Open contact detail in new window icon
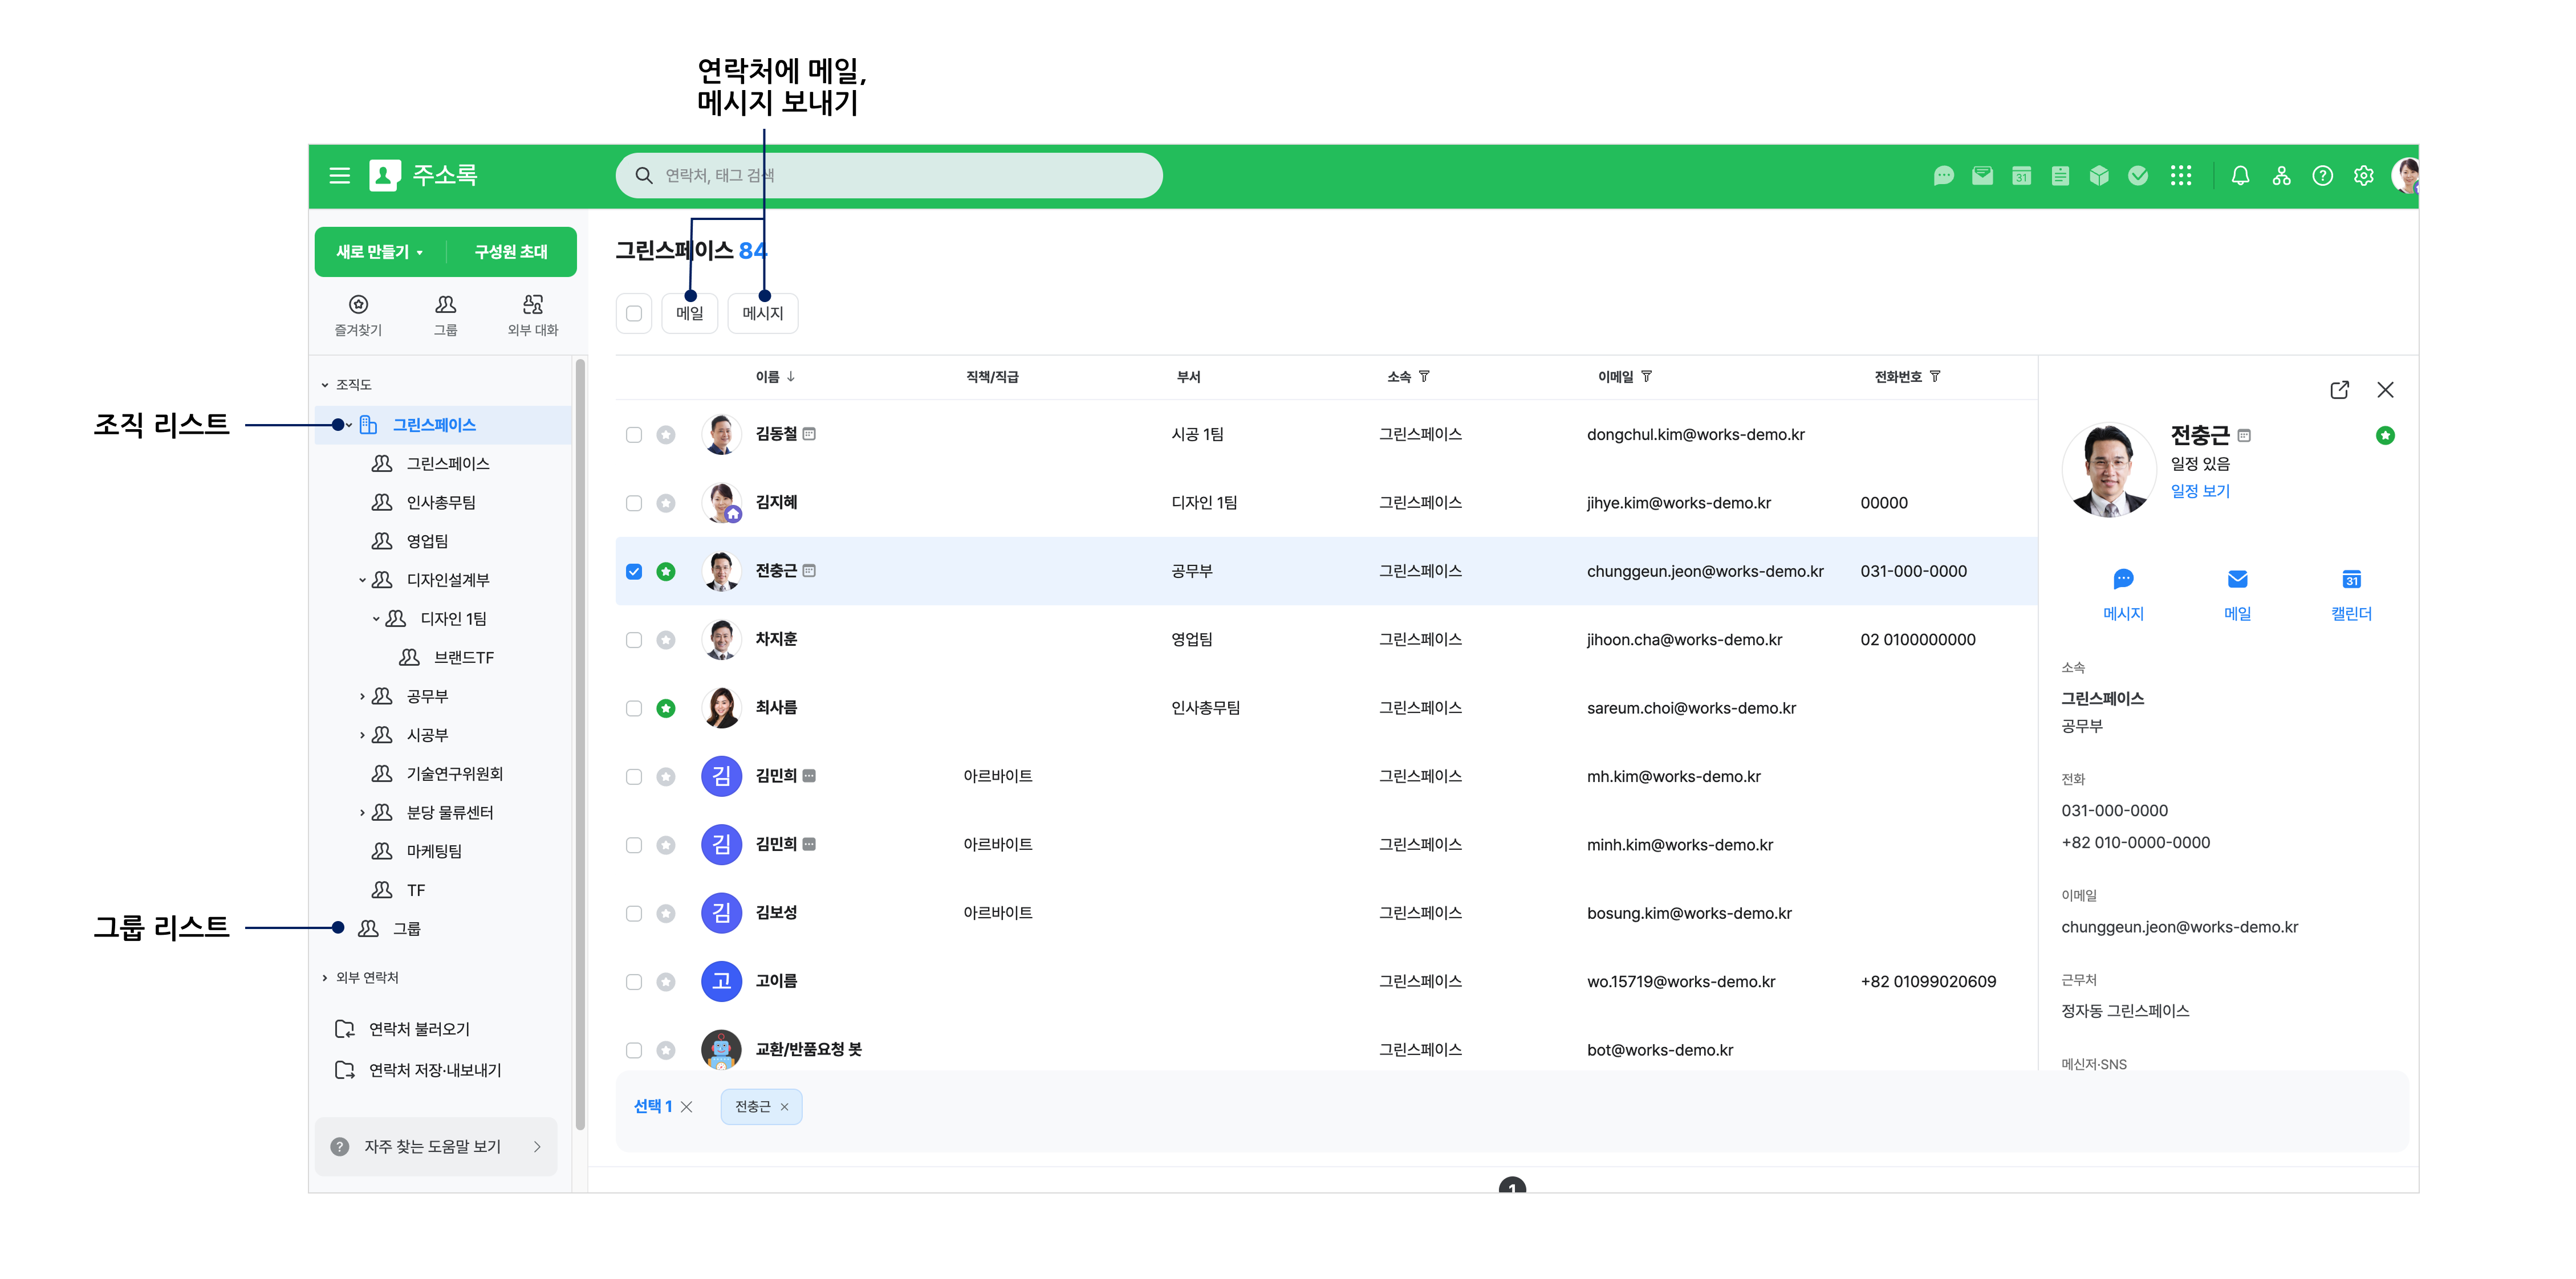 2339,390
